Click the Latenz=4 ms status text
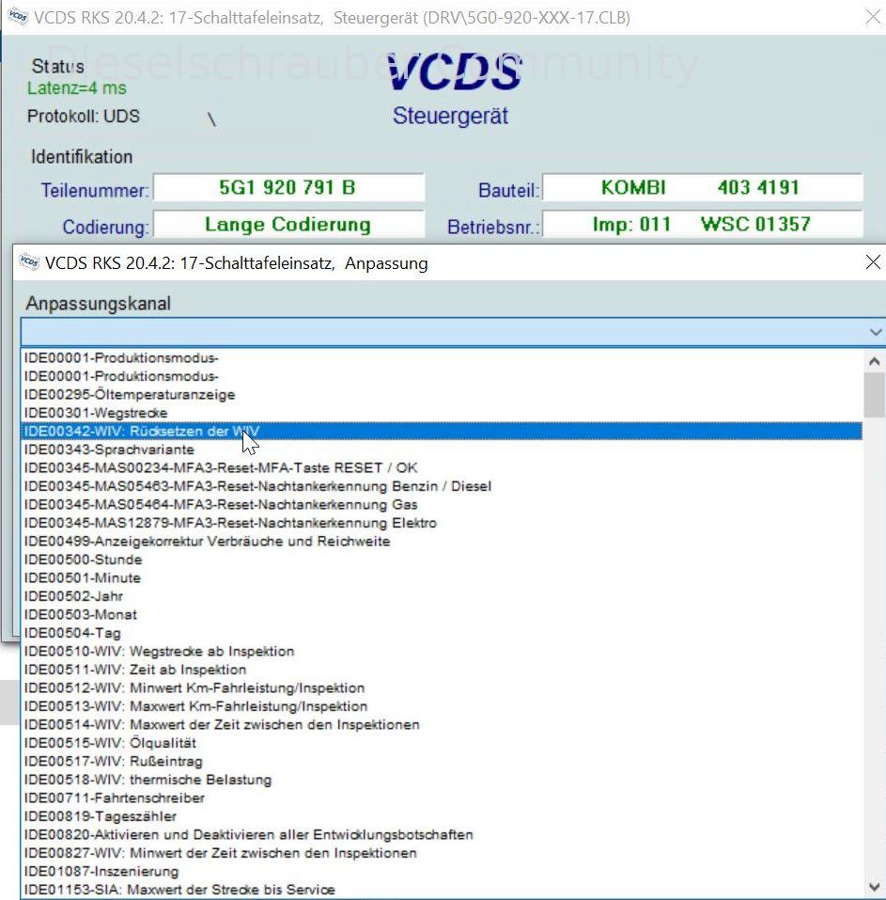886x900 pixels. tap(77, 88)
